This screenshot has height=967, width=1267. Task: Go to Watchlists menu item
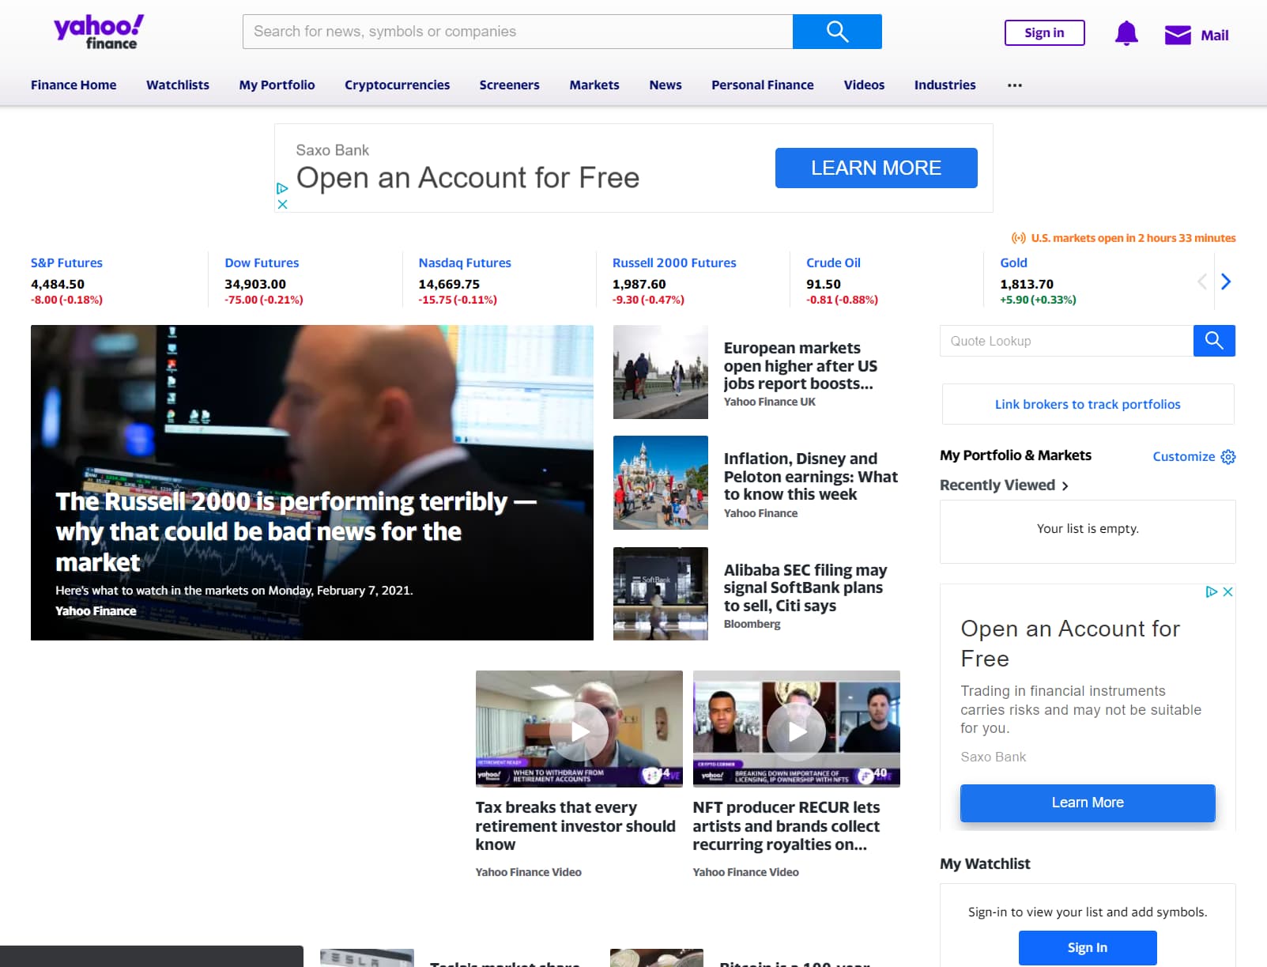(x=178, y=85)
